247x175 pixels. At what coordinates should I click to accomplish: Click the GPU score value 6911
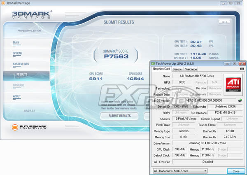[96, 79]
